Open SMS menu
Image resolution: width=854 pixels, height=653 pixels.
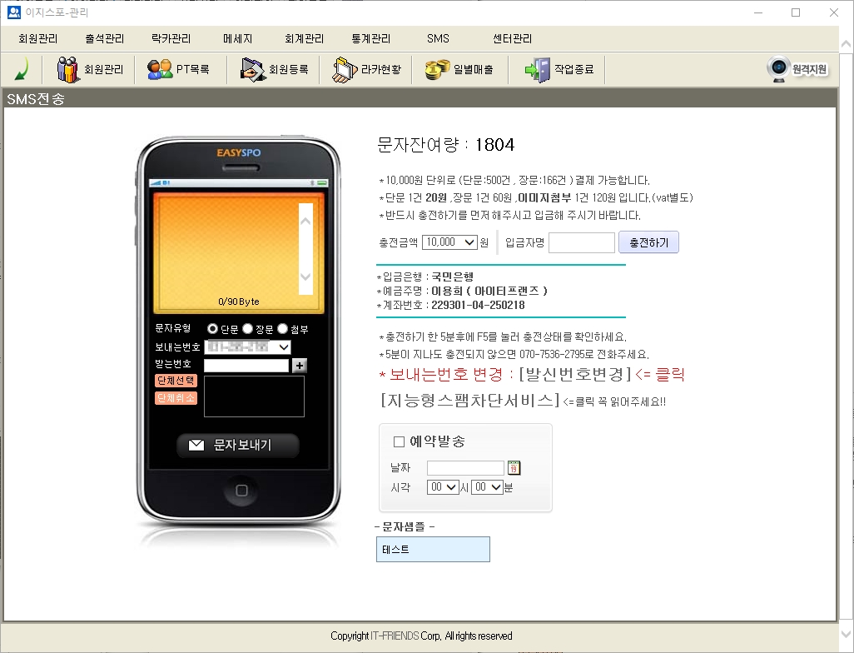pyautogui.click(x=438, y=38)
